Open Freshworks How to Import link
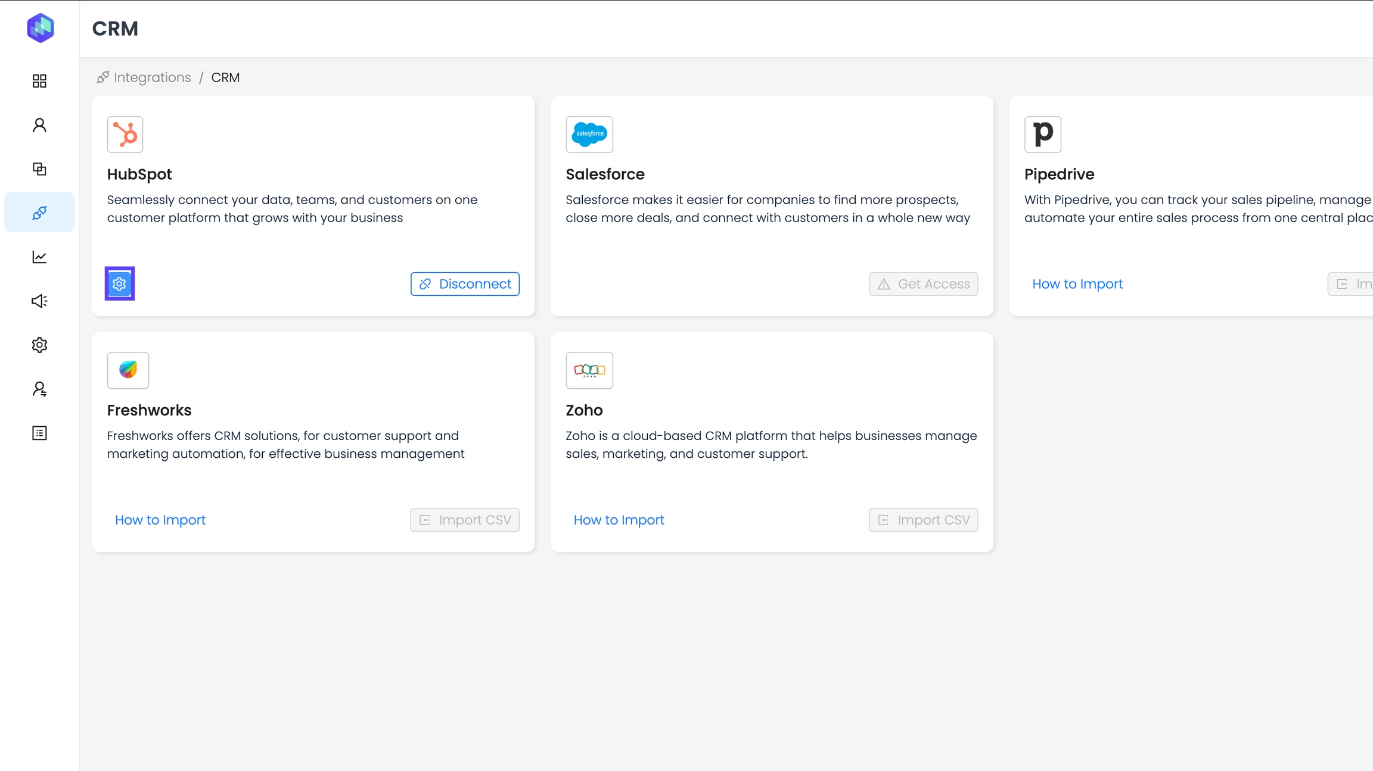 [160, 520]
